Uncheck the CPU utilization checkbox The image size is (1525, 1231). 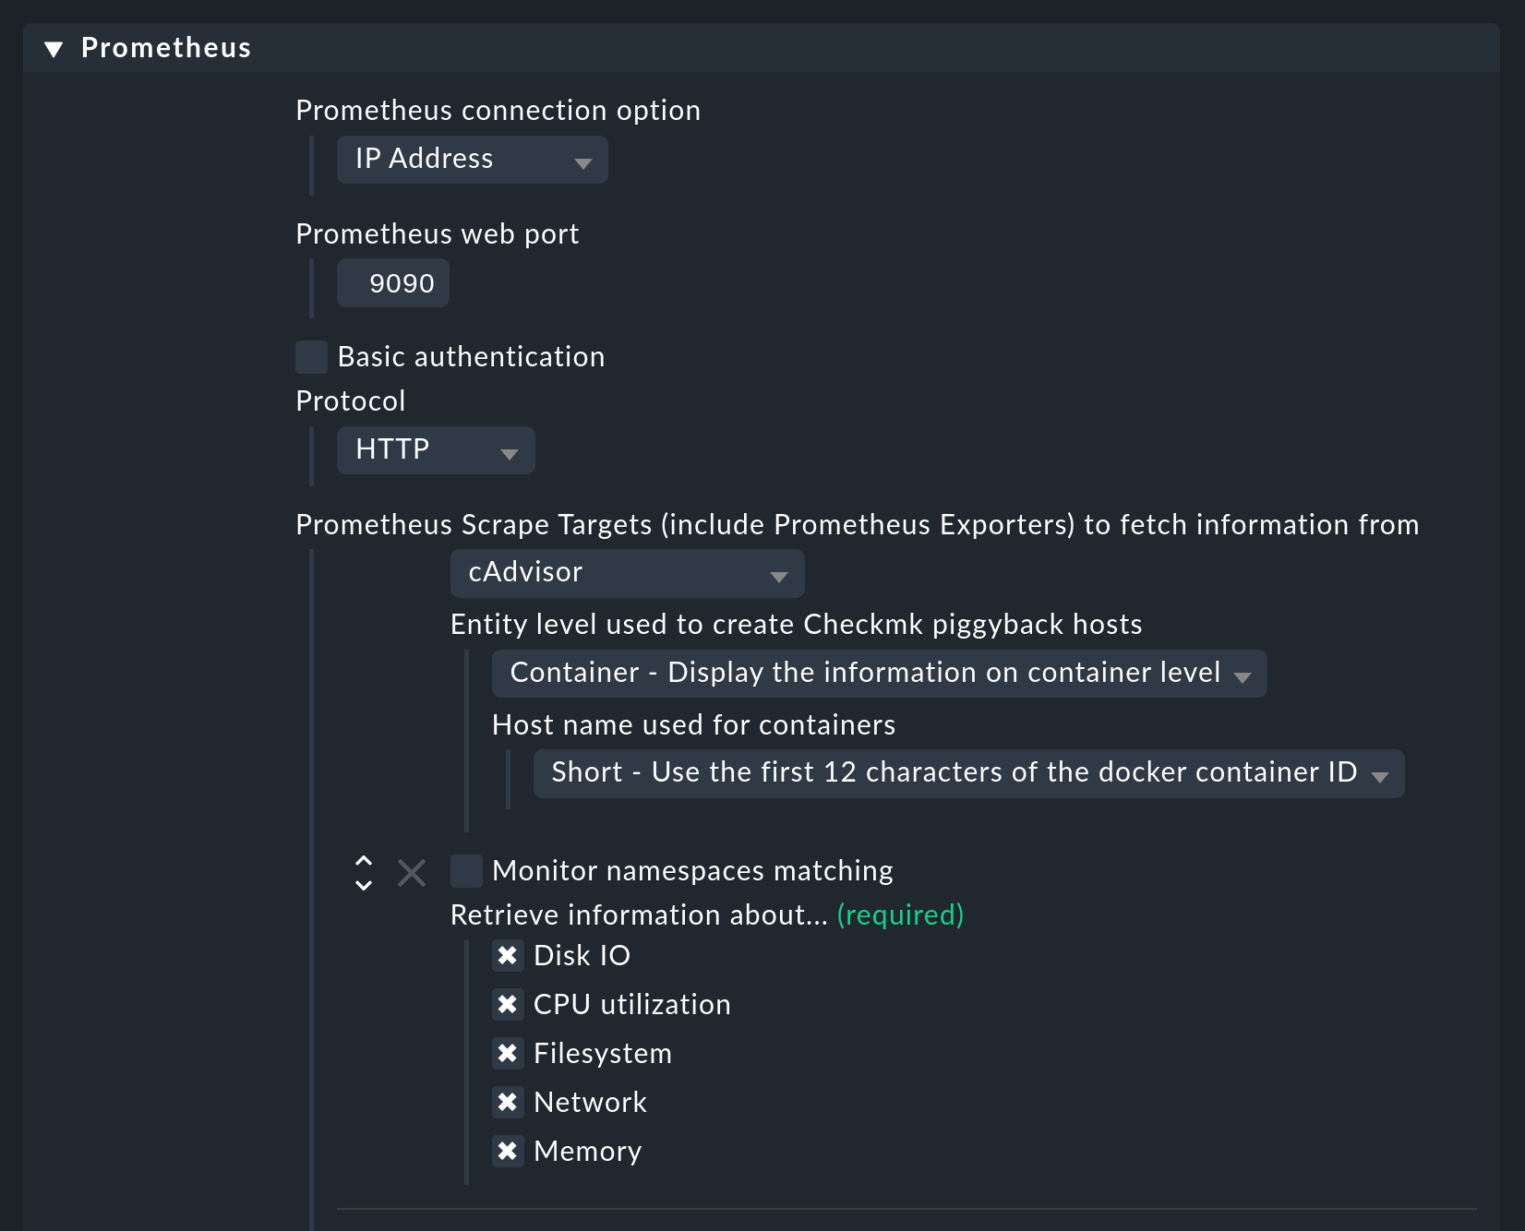508,1005
